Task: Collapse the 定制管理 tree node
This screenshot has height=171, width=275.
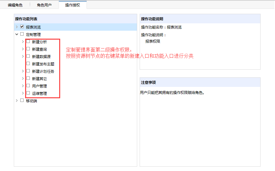Action: pos(17,34)
